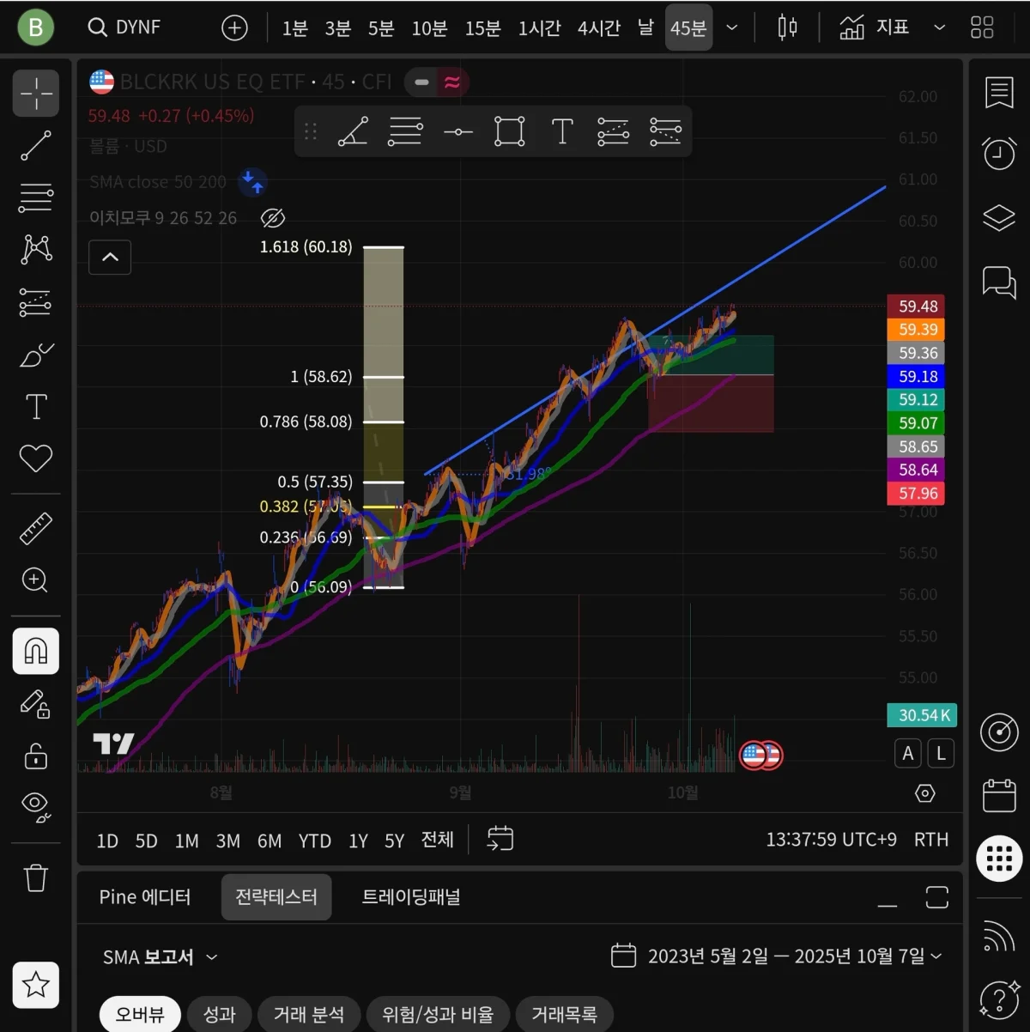Image resolution: width=1030 pixels, height=1032 pixels.
Task: Select the text tool in floating toolbar
Action: [562, 131]
